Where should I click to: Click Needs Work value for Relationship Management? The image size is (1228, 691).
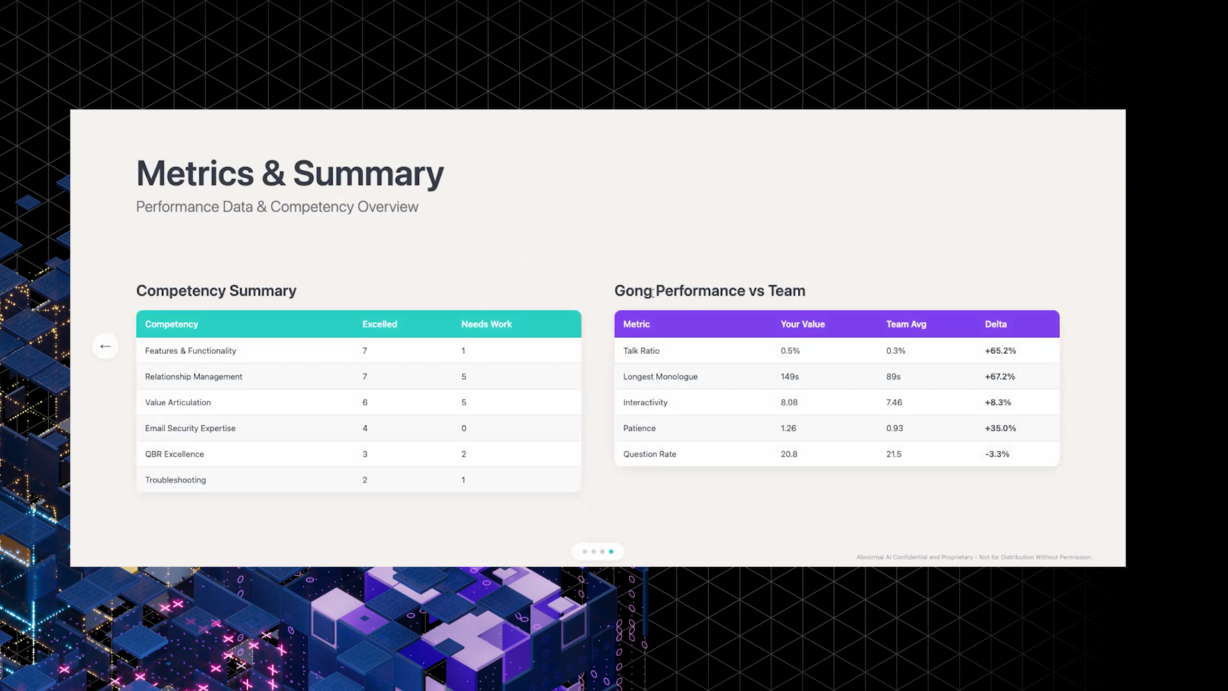pyautogui.click(x=464, y=377)
